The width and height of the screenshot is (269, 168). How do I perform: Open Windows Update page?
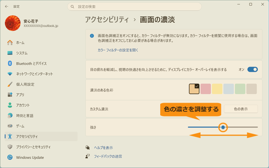(x=41, y=157)
